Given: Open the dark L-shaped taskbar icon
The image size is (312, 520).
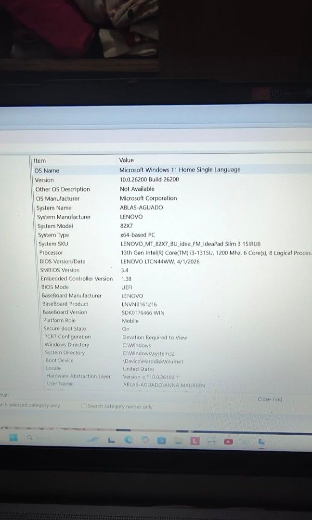Looking at the screenshot, I should tap(112, 440).
